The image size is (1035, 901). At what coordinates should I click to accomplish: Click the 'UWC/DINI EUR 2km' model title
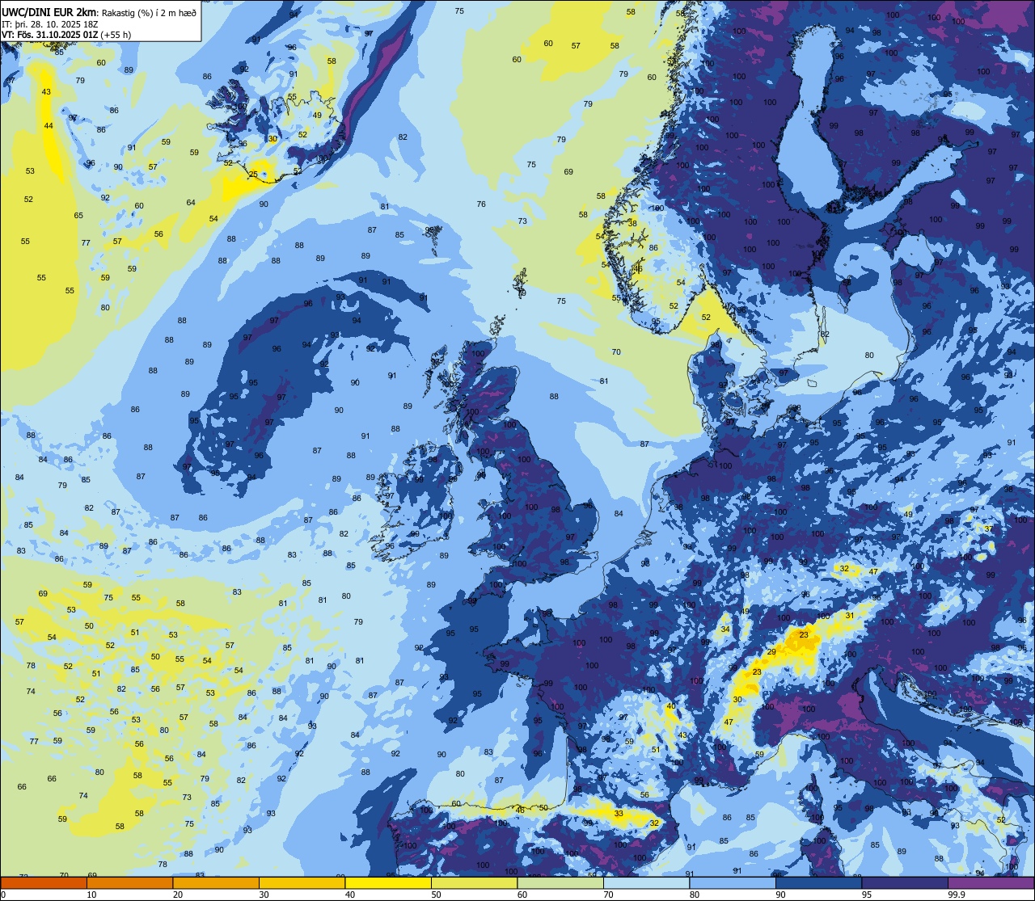(x=49, y=12)
